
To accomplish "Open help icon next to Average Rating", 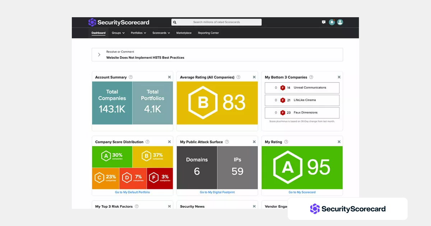I will point(238,77).
